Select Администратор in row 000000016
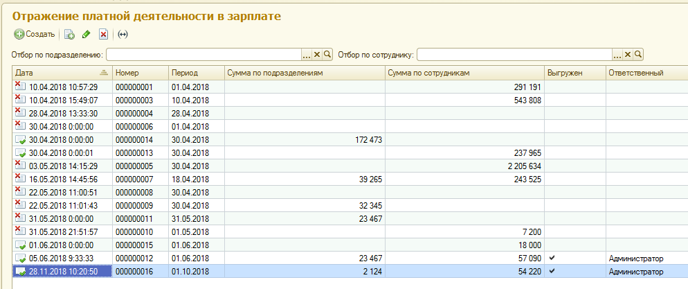 [636, 272]
